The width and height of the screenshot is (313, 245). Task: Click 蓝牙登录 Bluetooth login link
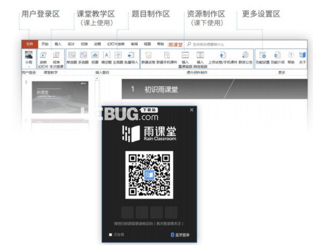[x=180, y=235]
